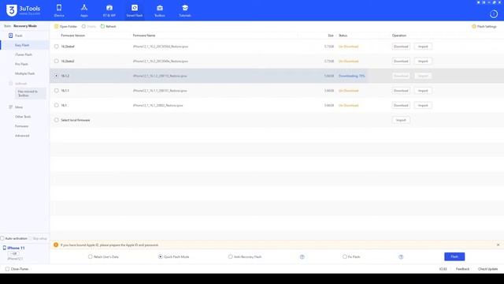Click the Open Folder icon
The width and height of the screenshot is (504, 284).
tap(56, 26)
